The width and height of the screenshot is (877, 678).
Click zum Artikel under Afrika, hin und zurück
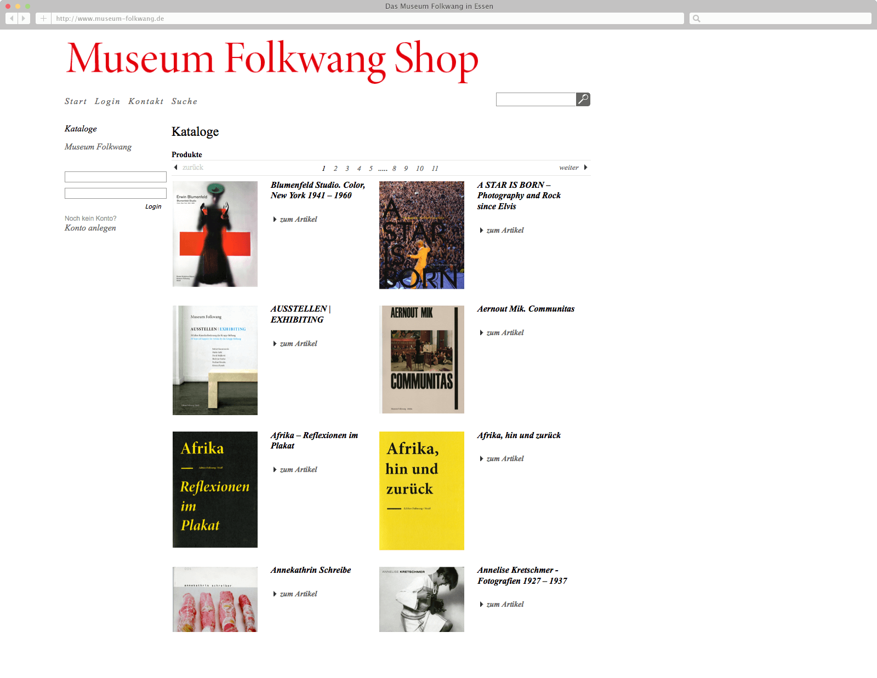coord(505,458)
